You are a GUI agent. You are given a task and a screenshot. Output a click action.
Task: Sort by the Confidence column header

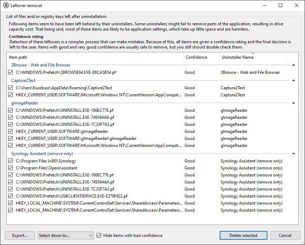[x=200, y=57]
